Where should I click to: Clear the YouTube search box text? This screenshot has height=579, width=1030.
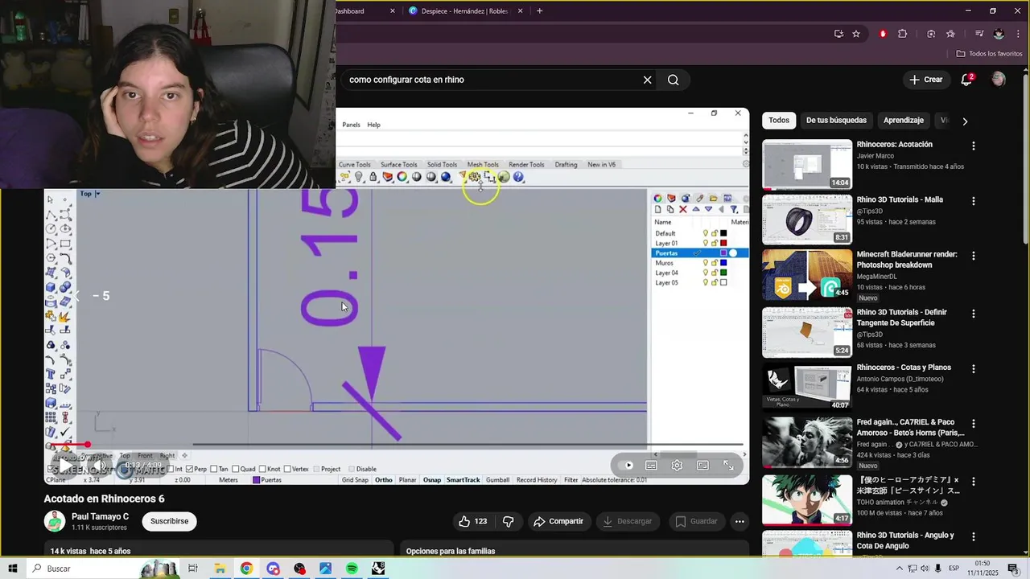647,80
